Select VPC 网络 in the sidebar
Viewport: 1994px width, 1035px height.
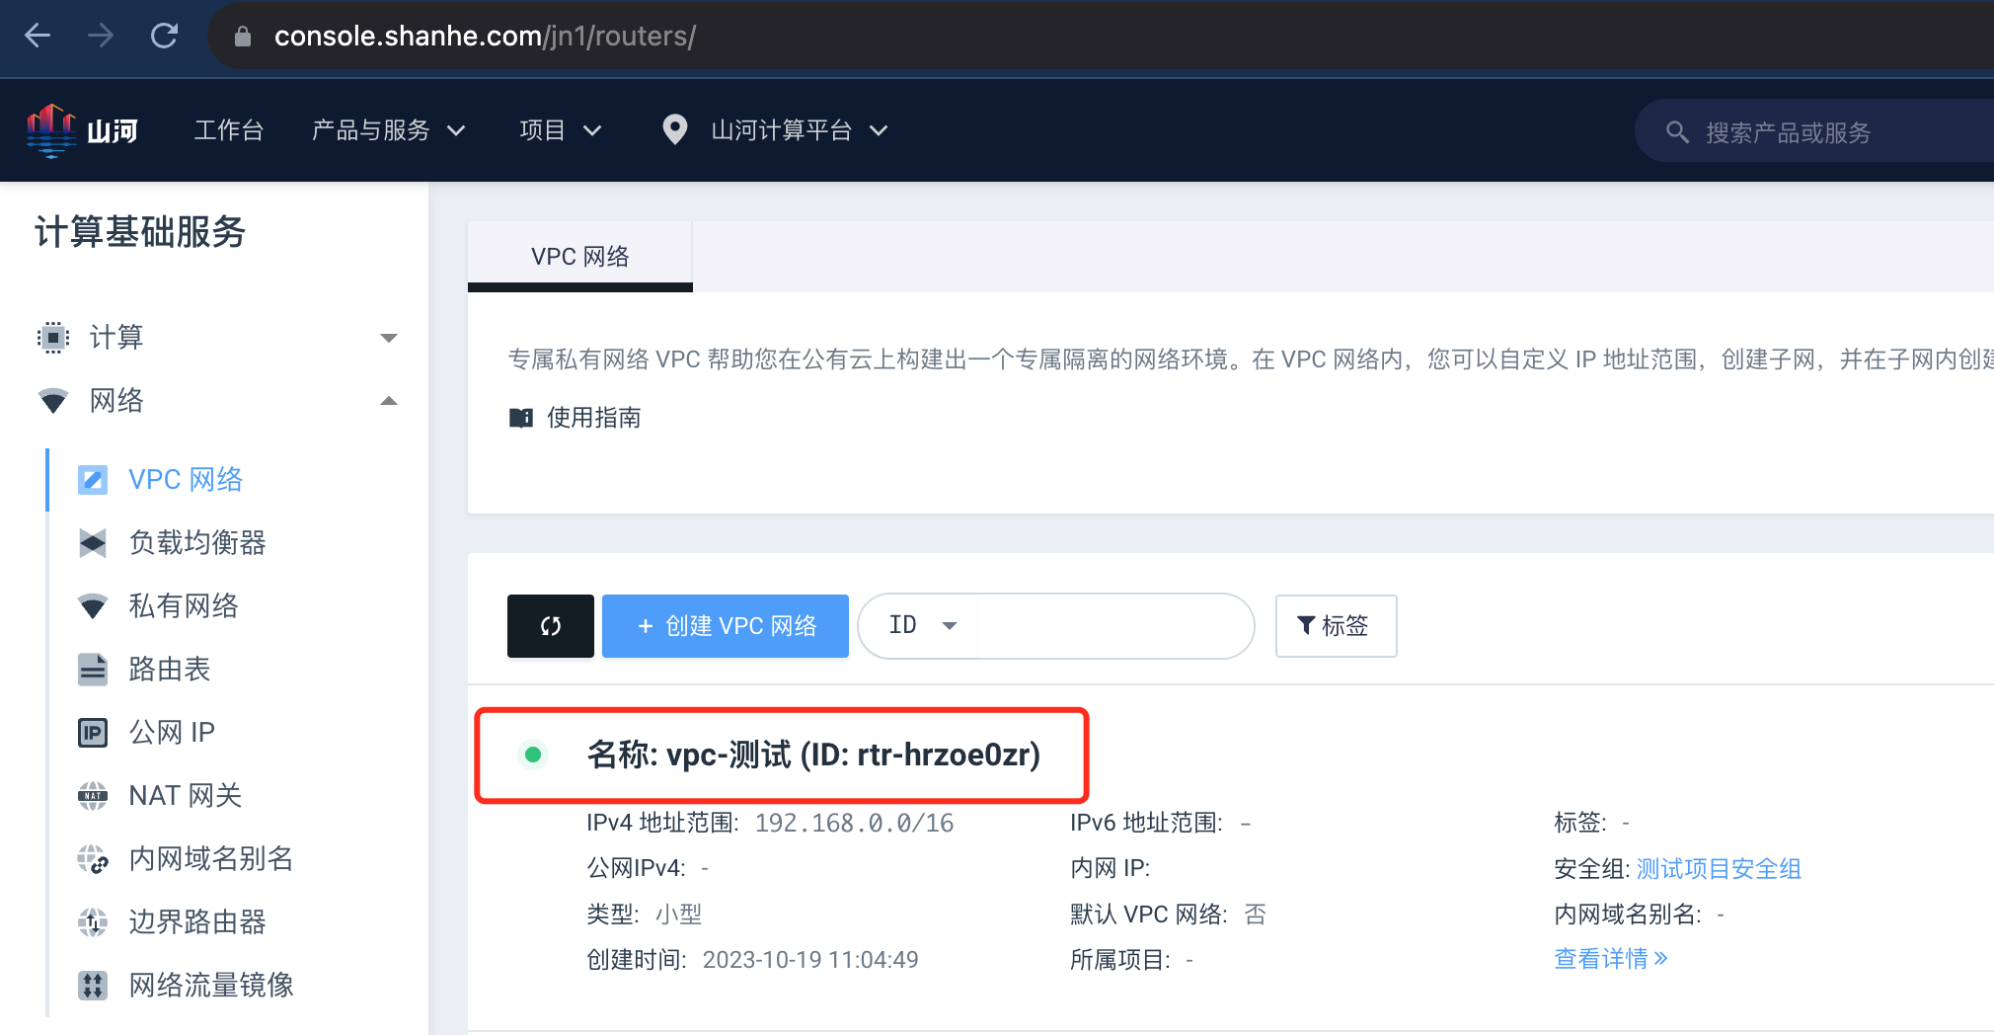(186, 480)
